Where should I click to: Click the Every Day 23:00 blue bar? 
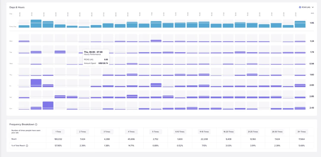tap(300, 24)
